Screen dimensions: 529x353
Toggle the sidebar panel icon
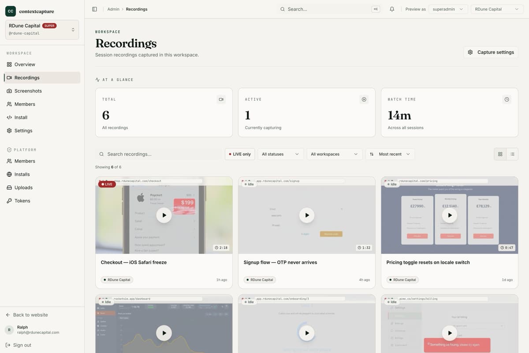point(94,9)
